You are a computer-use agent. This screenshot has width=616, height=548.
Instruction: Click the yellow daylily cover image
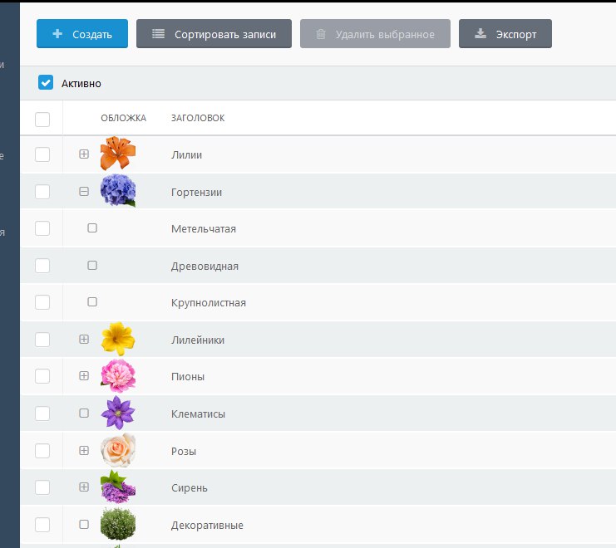[118, 339]
